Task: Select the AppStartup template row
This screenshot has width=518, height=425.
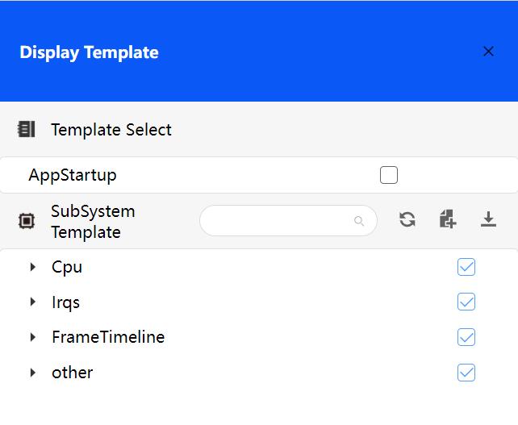Action: click(x=73, y=175)
